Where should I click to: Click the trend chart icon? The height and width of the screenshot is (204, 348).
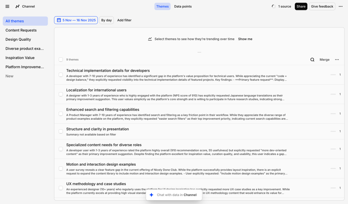point(150,39)
